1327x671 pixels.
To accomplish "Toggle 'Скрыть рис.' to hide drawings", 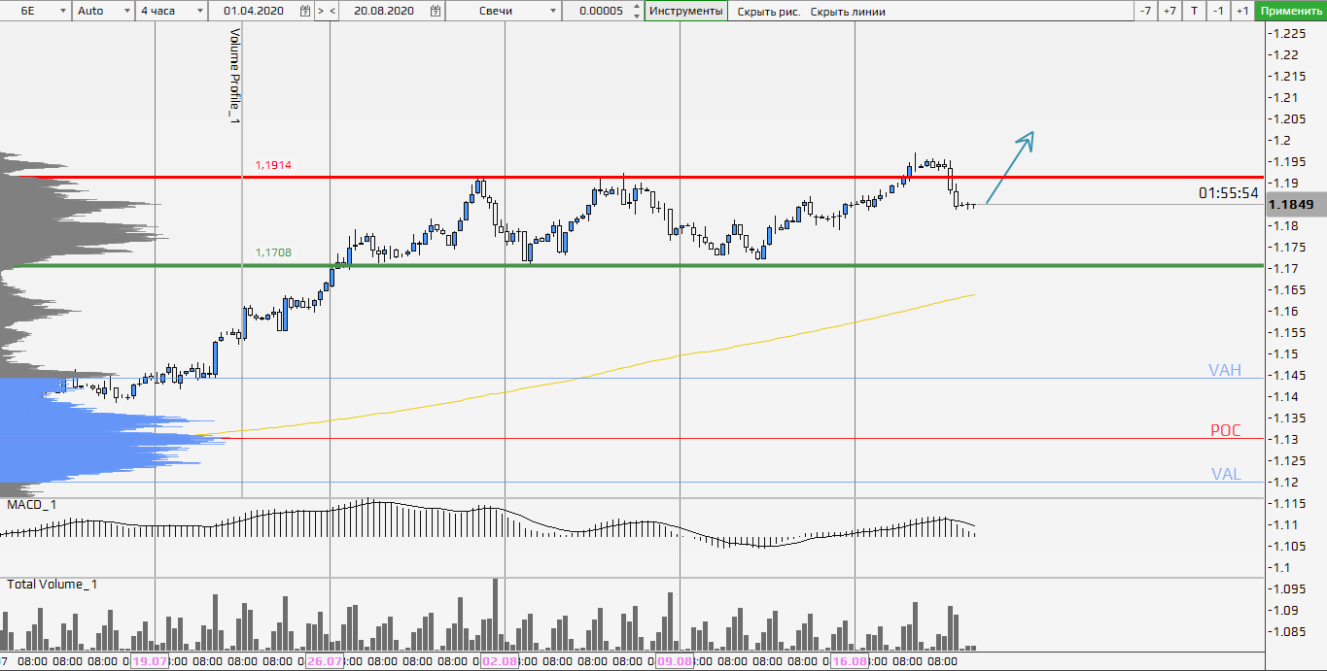I will 768,12.
